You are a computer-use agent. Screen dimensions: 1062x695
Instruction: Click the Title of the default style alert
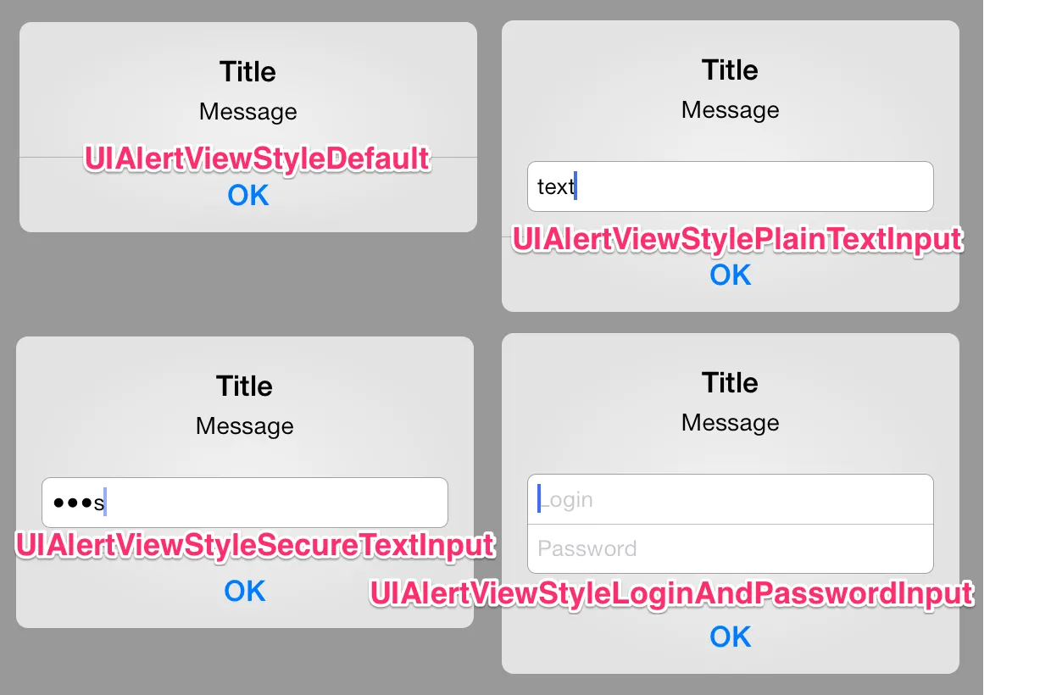point(247,71)
